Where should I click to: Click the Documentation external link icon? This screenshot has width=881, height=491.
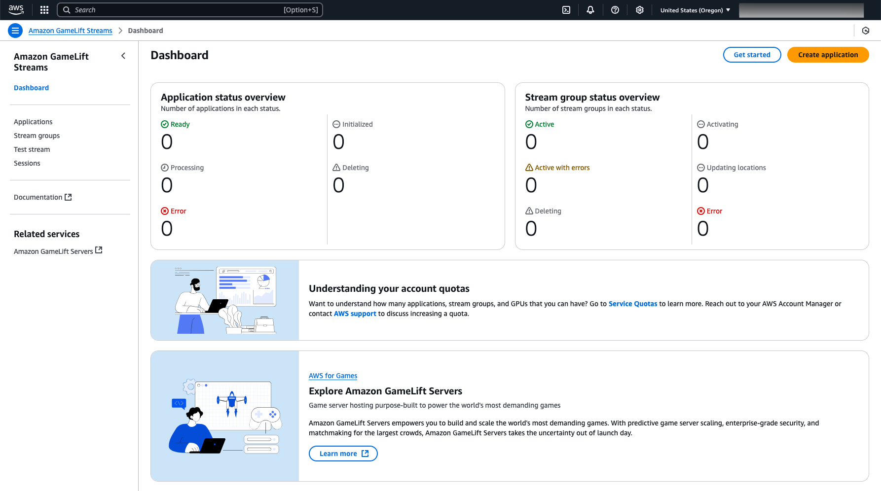point(68,197)
